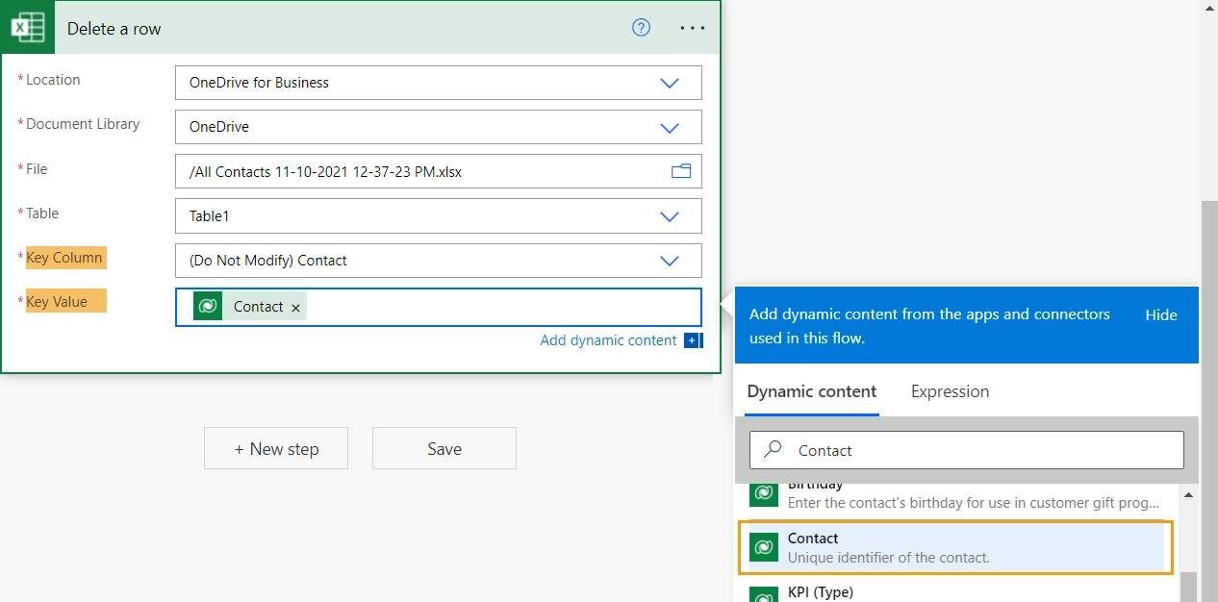Image resolution: width=1218 pixels, height=602 pixels.
Task: Open the file picker folder icon
Action: 681,171
